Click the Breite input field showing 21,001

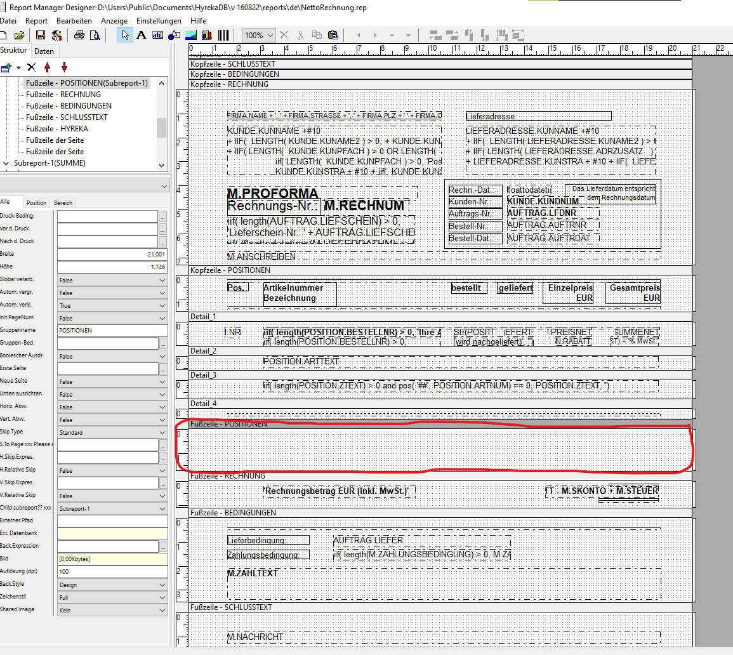point(112,255)
